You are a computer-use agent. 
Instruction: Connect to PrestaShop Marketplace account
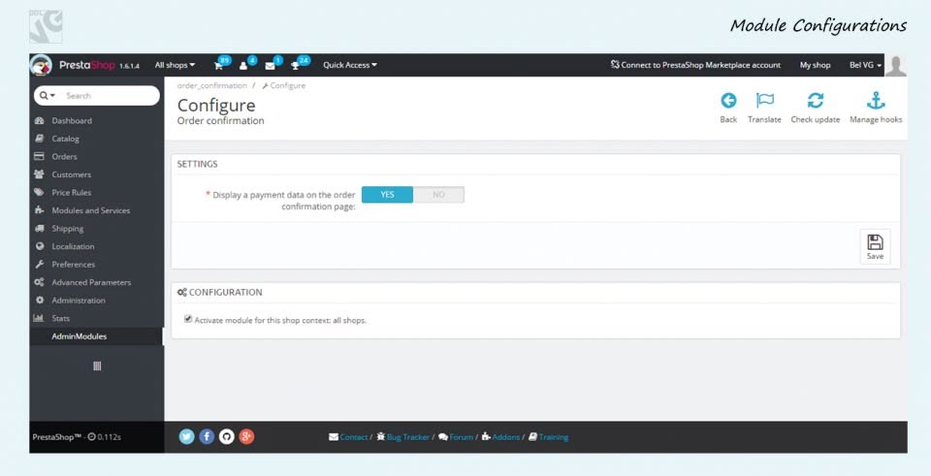coord(695,65)
